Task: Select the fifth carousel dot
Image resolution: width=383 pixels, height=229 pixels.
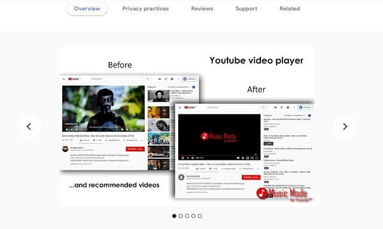Action: (200, 216)
